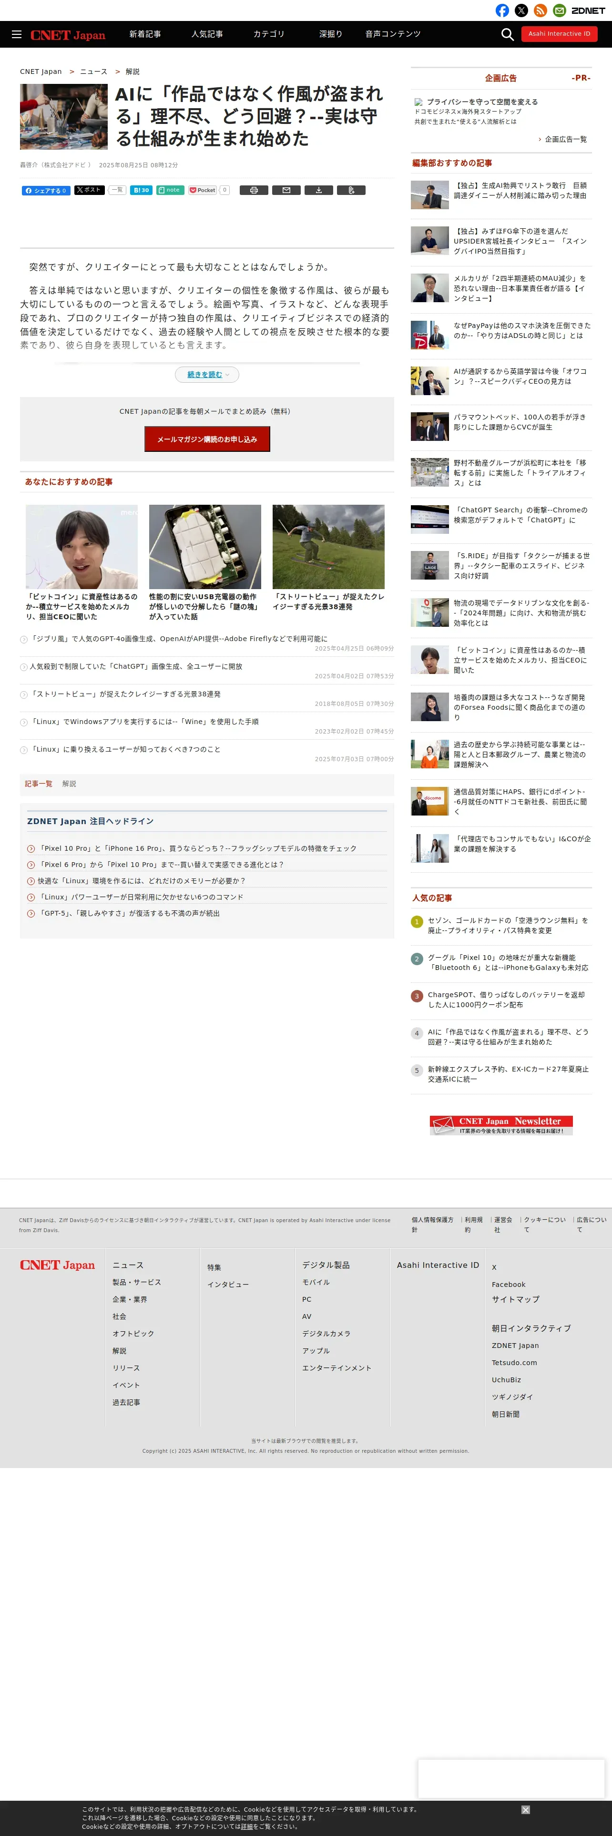Screen dimensions: 612x1836
Task: Open 製品・サービス in footer
Action: point(137,1282)
